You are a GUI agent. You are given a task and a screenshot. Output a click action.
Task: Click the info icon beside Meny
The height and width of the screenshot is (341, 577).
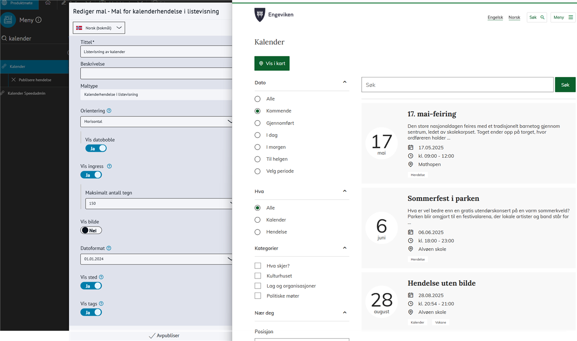38,20
